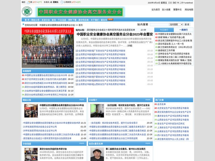Click more link in 会员&委员名单 panel
215x161 pixels.
point(149,143)
